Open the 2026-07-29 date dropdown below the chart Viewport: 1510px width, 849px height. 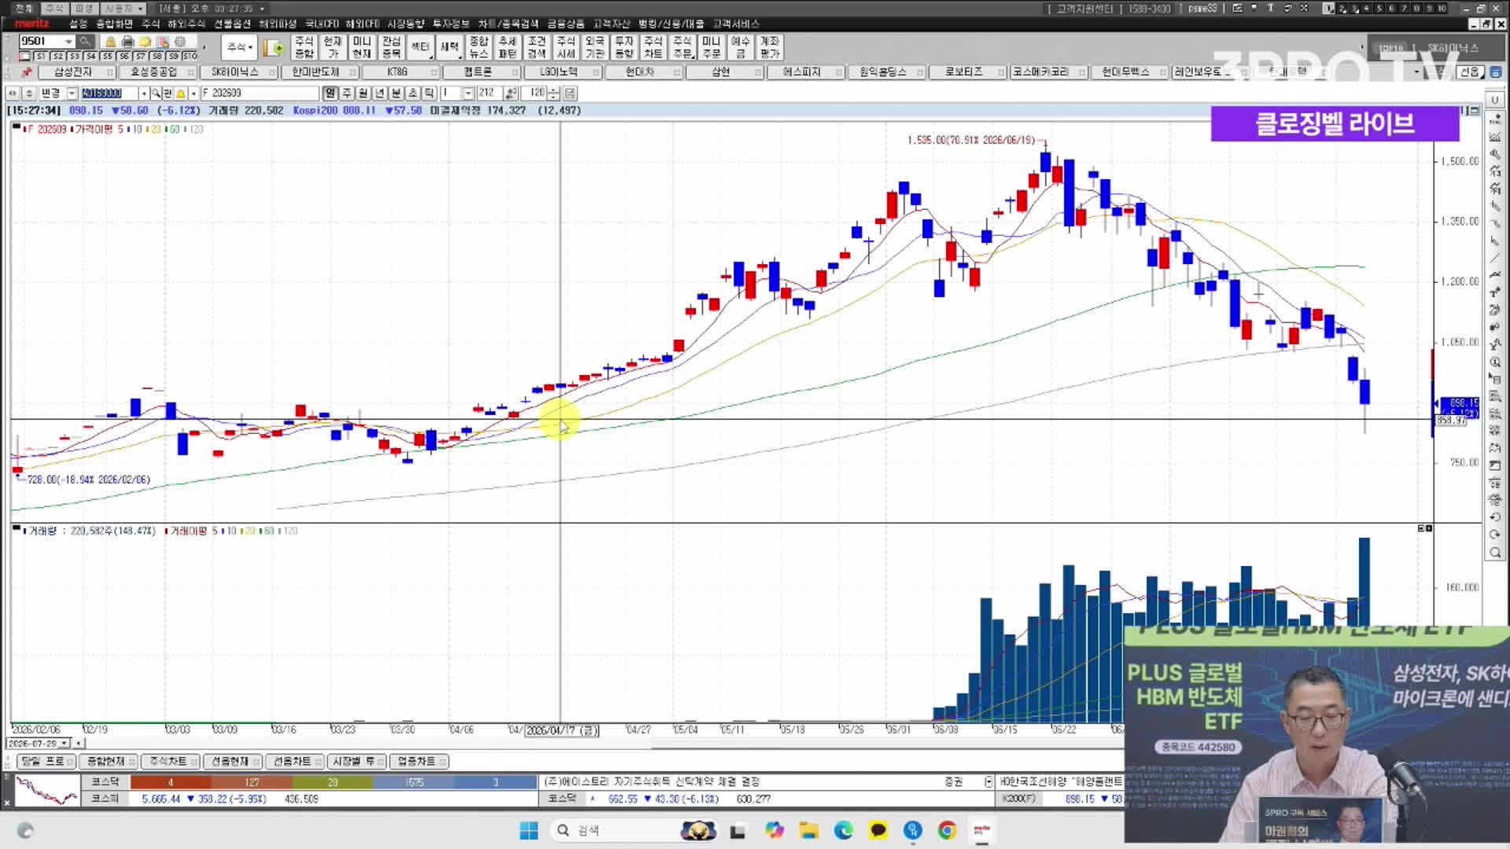point(64,743)
